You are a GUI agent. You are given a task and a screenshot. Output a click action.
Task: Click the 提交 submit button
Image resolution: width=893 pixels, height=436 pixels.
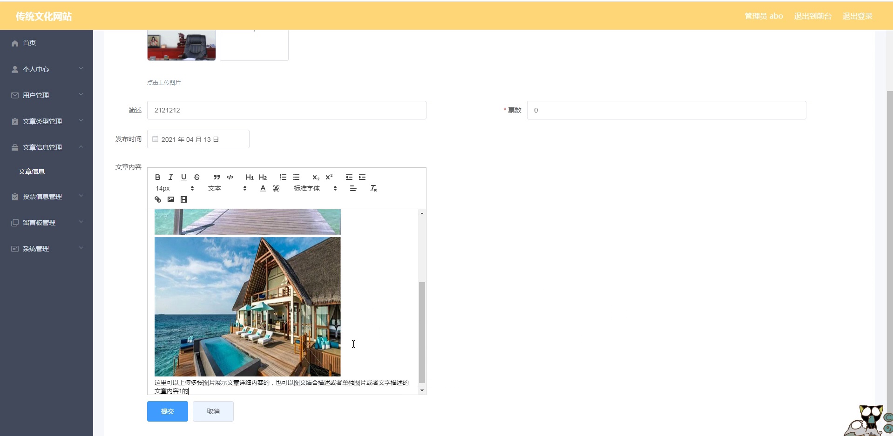tap(168, 411)
